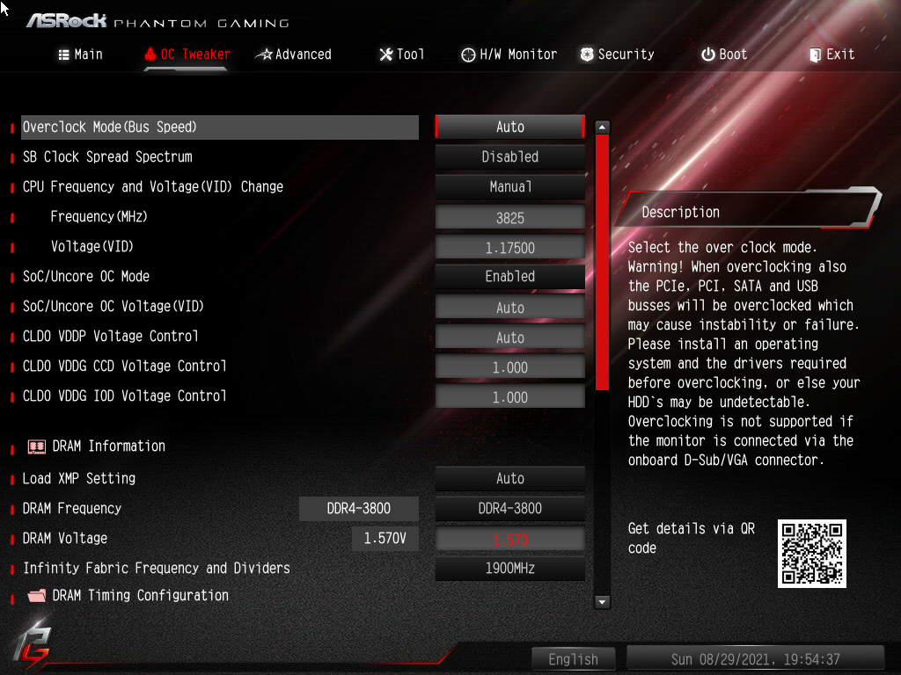The image size is (901, 675).
Task: Edit CLDO VDDG CCD Voltage 1.000 field
Action: tap(510, 367)
